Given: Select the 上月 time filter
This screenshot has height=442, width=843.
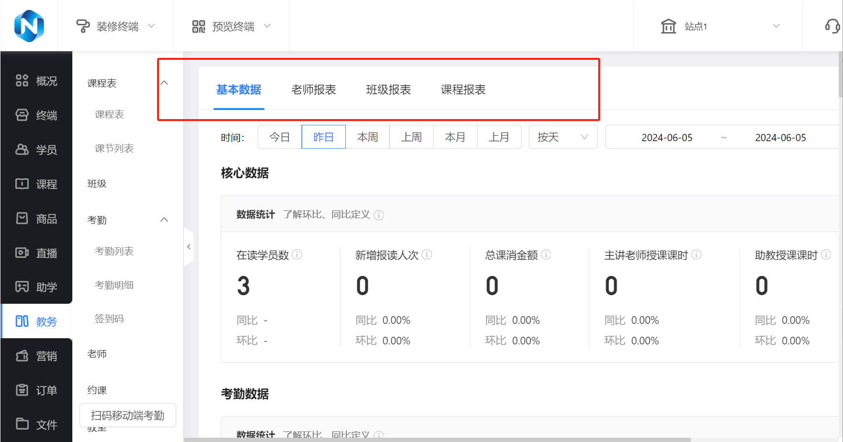Looking at the screenshot, I should (x=499, y=137).
